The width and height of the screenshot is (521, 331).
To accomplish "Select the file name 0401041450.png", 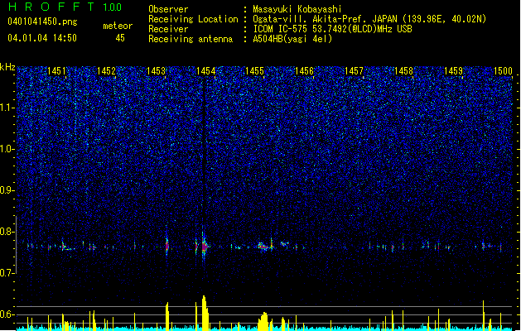I will click(x=42, y=22).
